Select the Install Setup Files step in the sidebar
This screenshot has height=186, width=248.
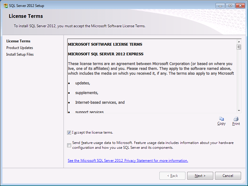(20, 54)
